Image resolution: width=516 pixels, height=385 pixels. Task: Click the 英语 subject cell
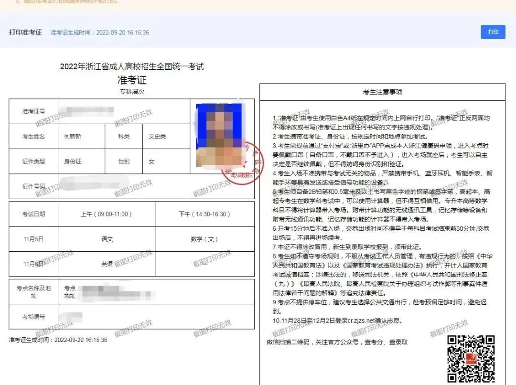(107, 264)
